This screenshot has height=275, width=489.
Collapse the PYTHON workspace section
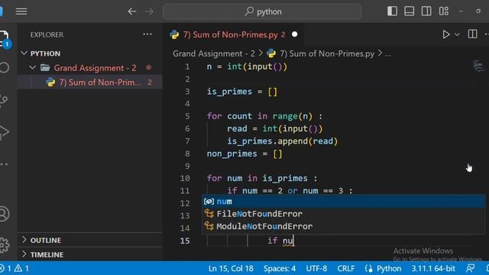(24, 53)
